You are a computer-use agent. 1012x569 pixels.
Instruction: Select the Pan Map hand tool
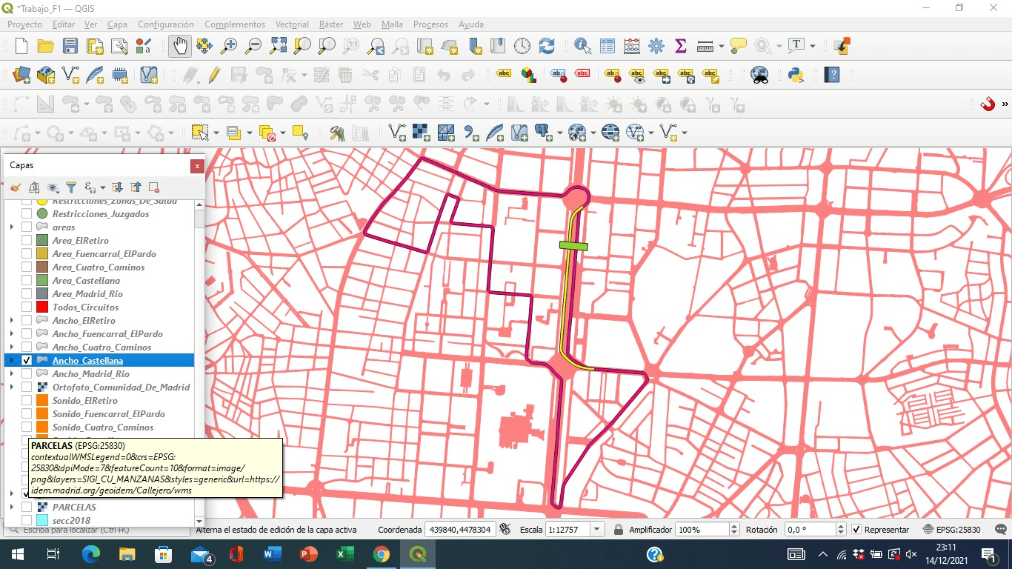pos(179,46)
